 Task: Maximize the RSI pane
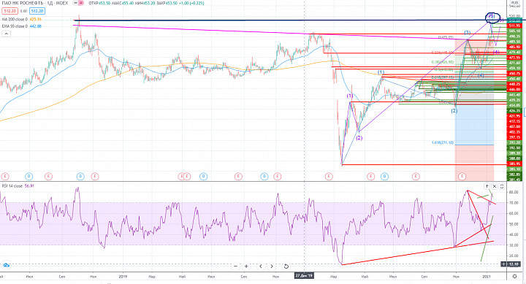tap(502, 186)
